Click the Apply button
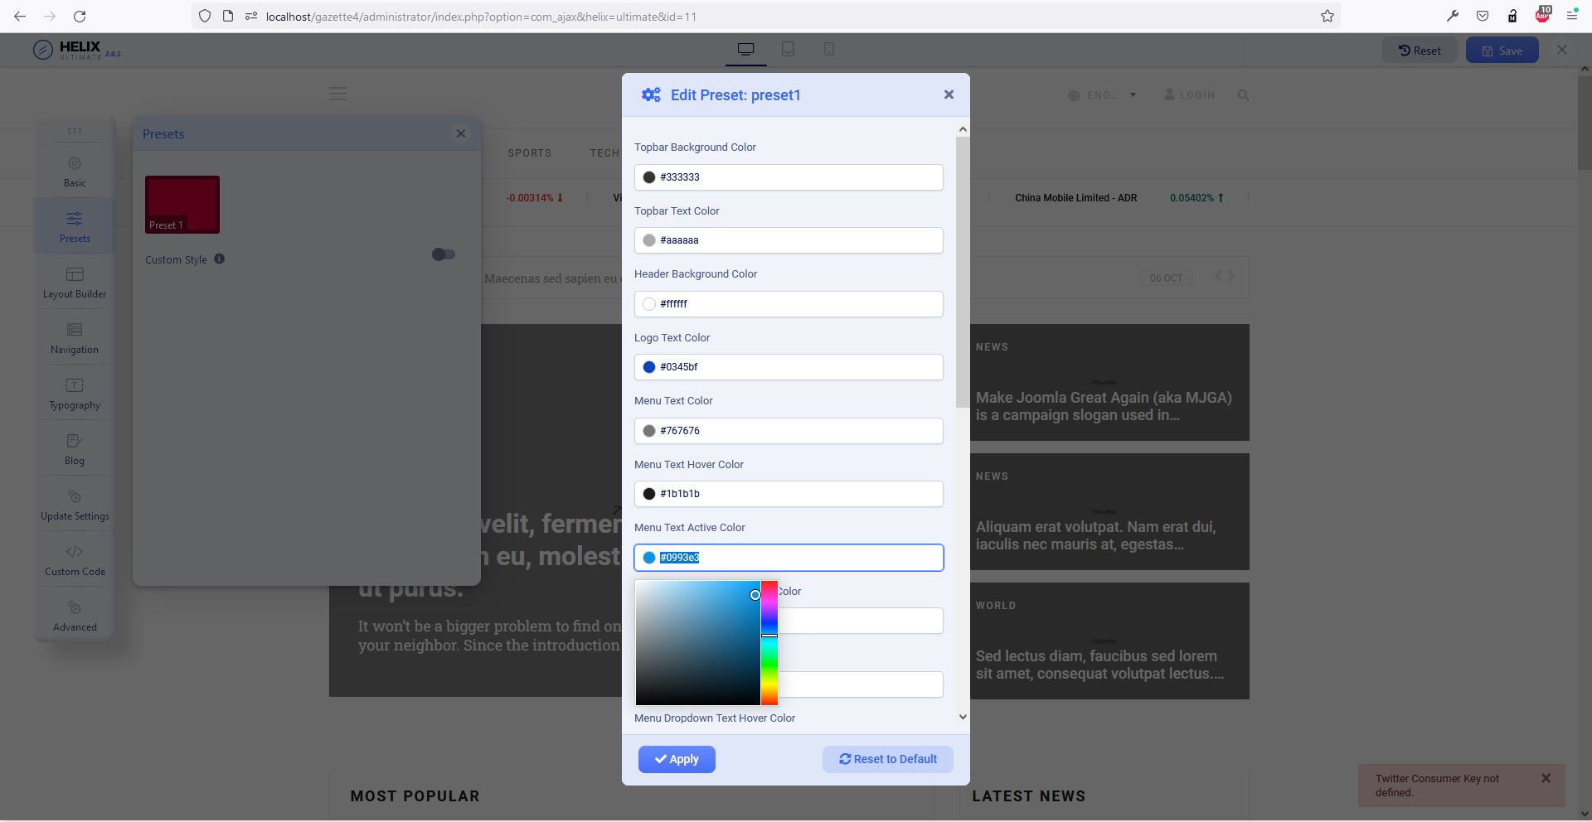The image size is (1592, 822). (x=677, y=759)
